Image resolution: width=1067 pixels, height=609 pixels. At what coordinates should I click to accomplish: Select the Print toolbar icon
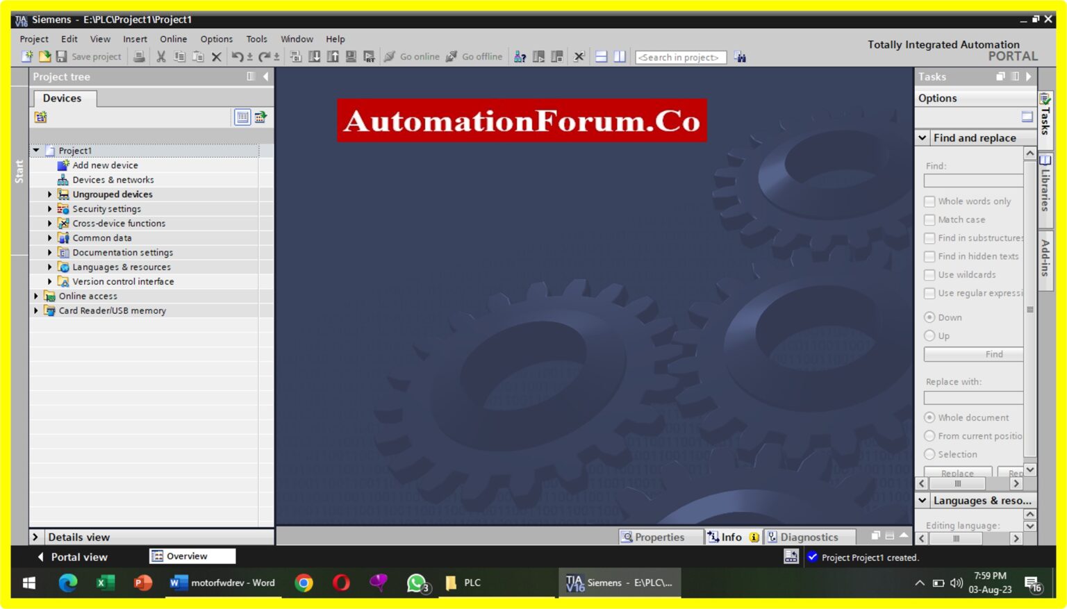(x=138, y=56)
